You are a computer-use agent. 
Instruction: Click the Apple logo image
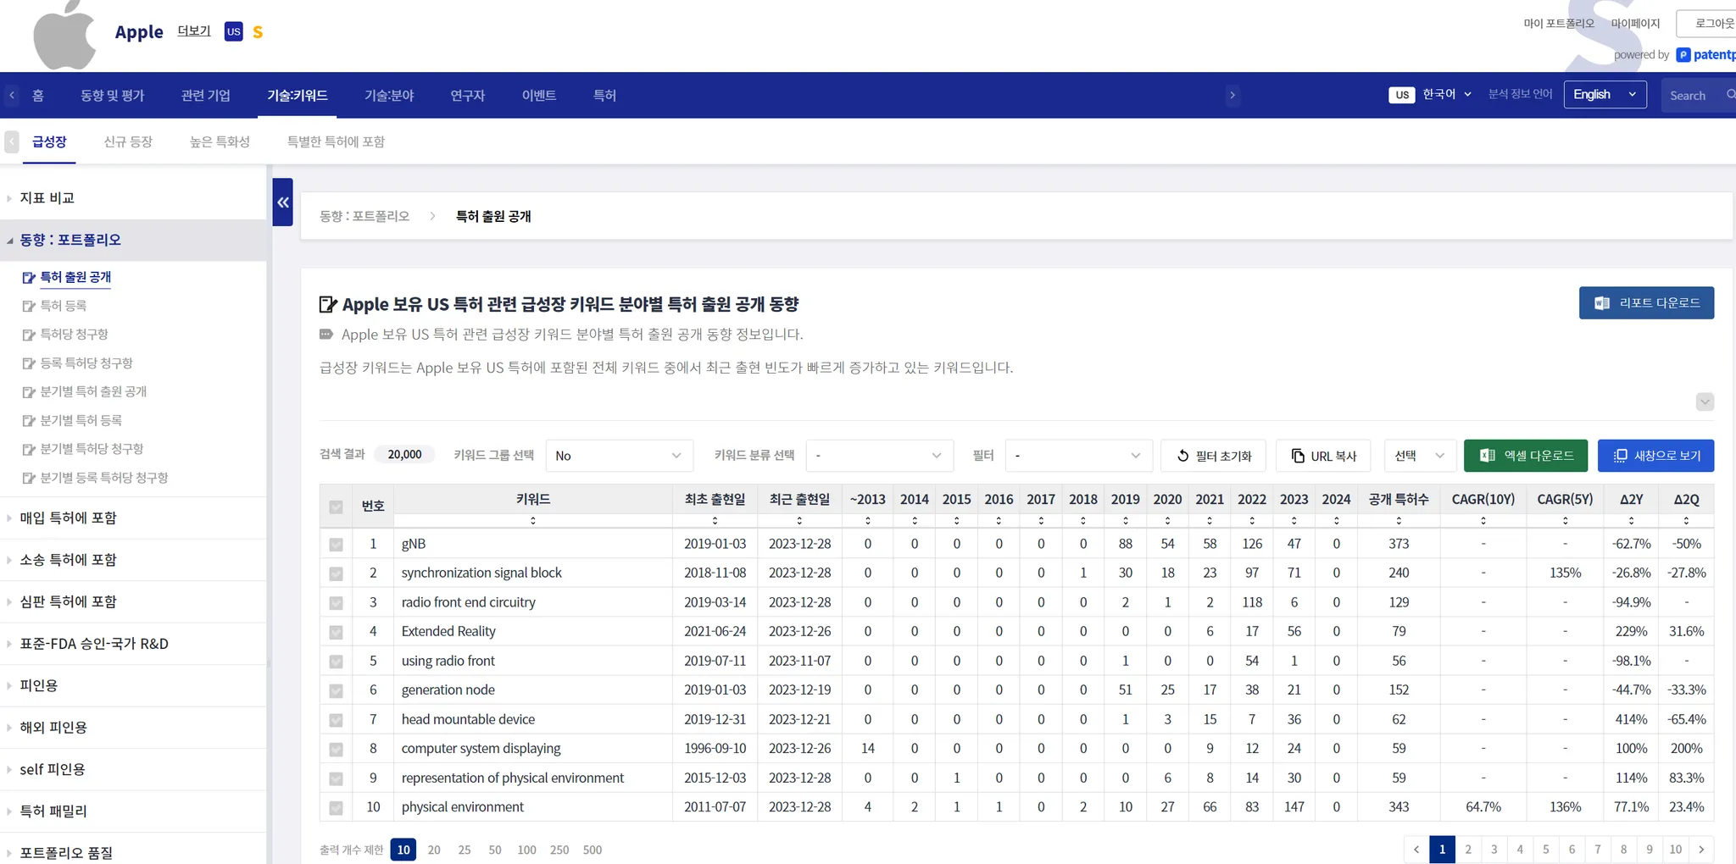click(64, 35)
